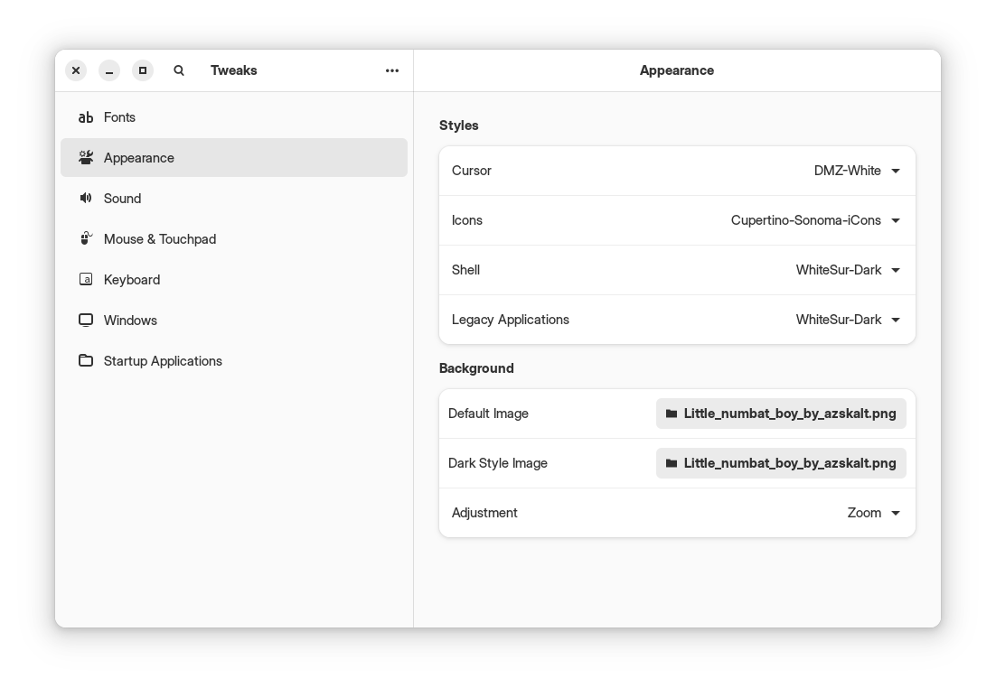Image resolution: width=996 pixels, height=688 pixels.
Task: Open Mouse & Touchpad settings
Action: pos(234,238)
